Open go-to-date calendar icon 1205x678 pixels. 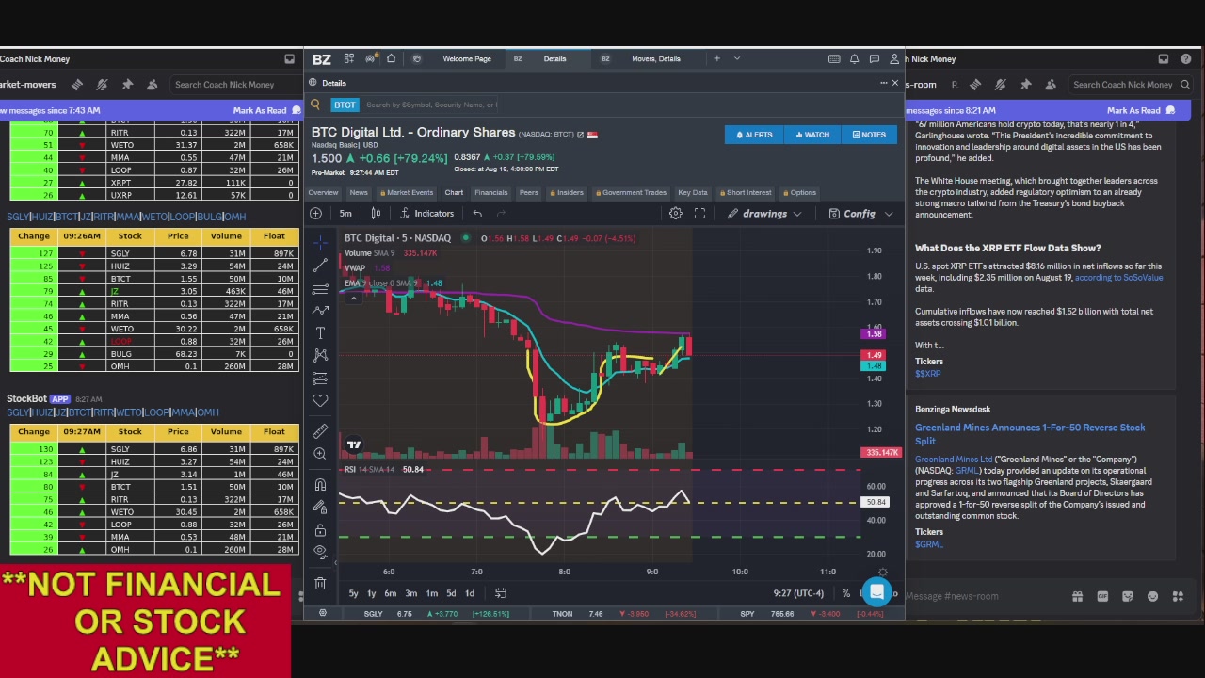(x=501, y=593)
